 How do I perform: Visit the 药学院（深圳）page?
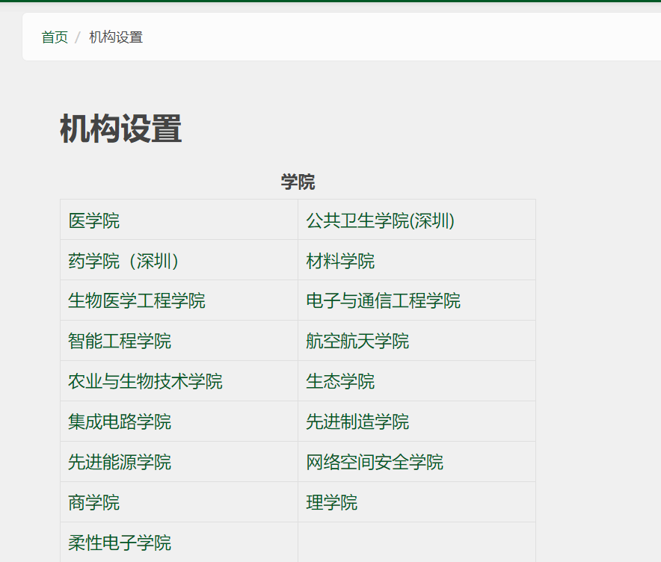(123, 261)
